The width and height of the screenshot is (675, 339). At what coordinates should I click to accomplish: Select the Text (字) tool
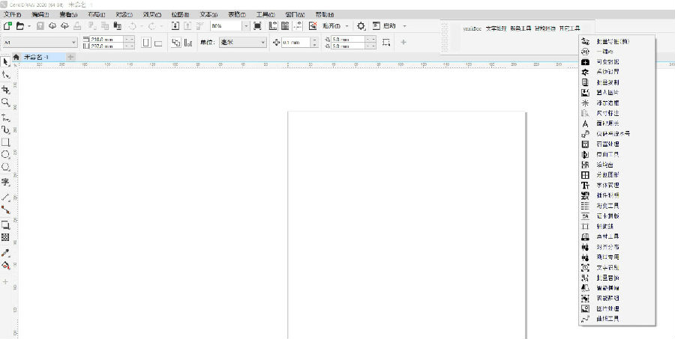coord(6,182)
